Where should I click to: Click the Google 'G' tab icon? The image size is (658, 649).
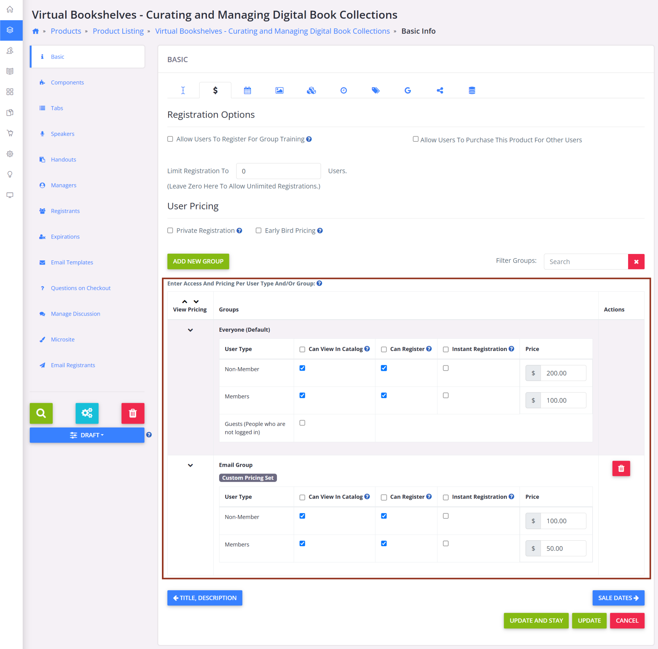point(407,90)
